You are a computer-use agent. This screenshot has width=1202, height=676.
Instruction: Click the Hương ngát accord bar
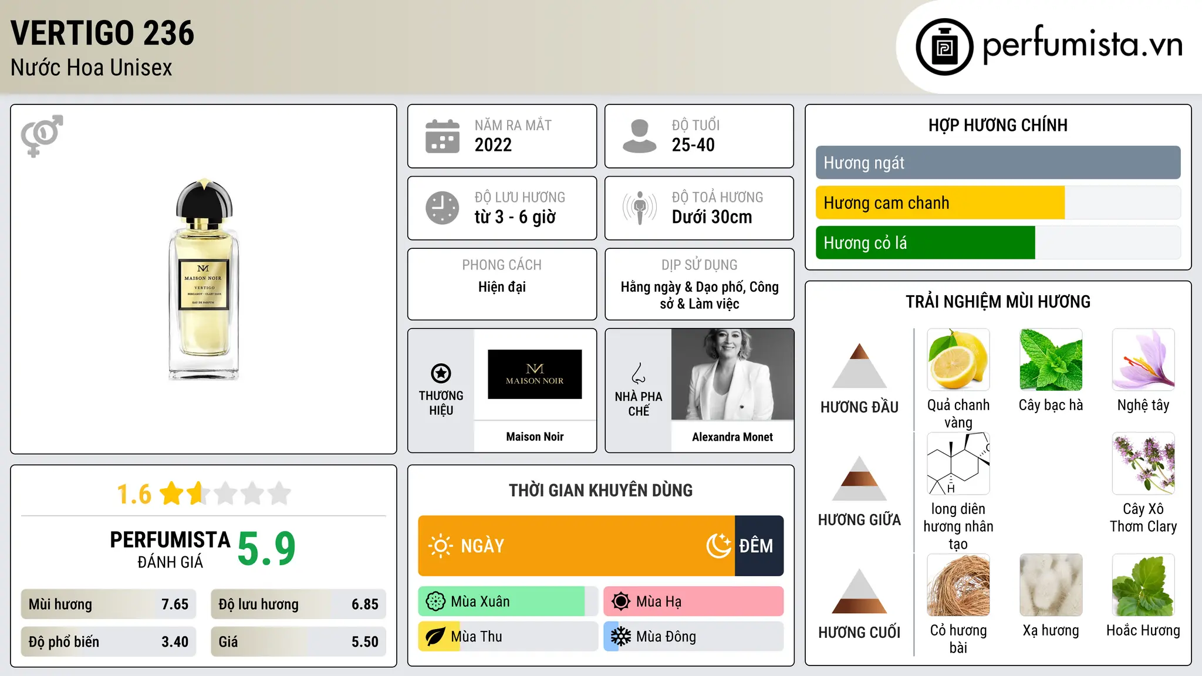pos(998,163)
